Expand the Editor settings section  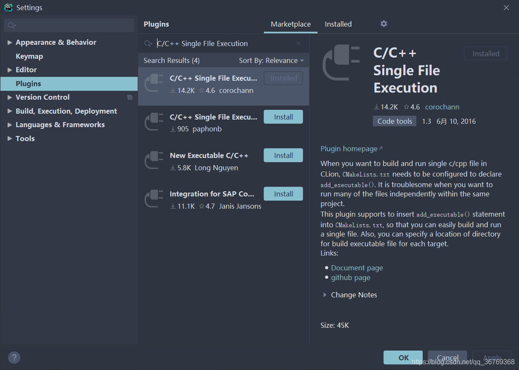(10, 70)
